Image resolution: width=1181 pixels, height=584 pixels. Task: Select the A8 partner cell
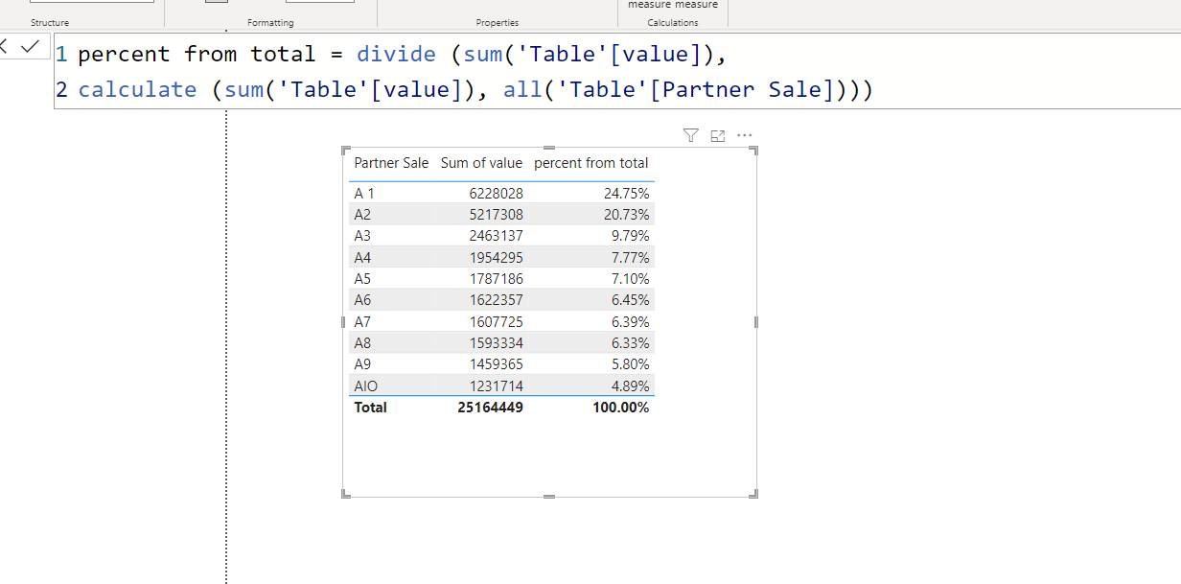click(362, 343)
